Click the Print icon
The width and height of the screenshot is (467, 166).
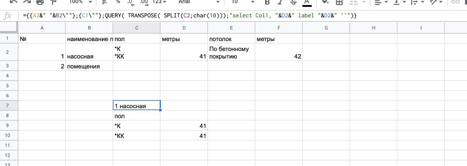coord(40,2)
